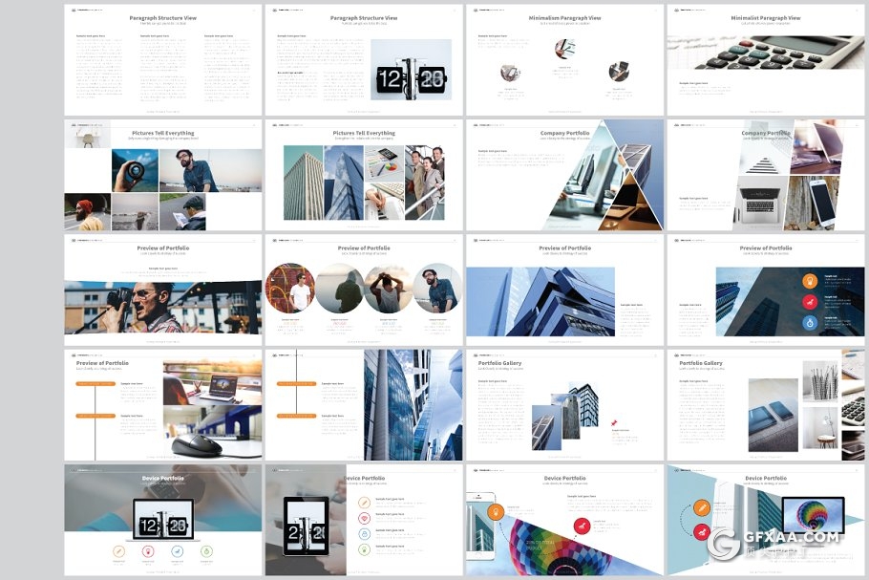This screenshot has height=580, width=869.
Task: Click the top orange list icon beside the tablet
Action: pos(364,503)
